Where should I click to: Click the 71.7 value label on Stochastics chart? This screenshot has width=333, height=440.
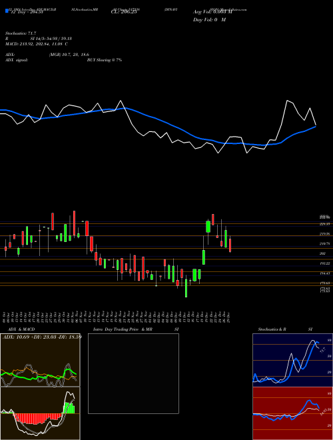tap(322, 351)
